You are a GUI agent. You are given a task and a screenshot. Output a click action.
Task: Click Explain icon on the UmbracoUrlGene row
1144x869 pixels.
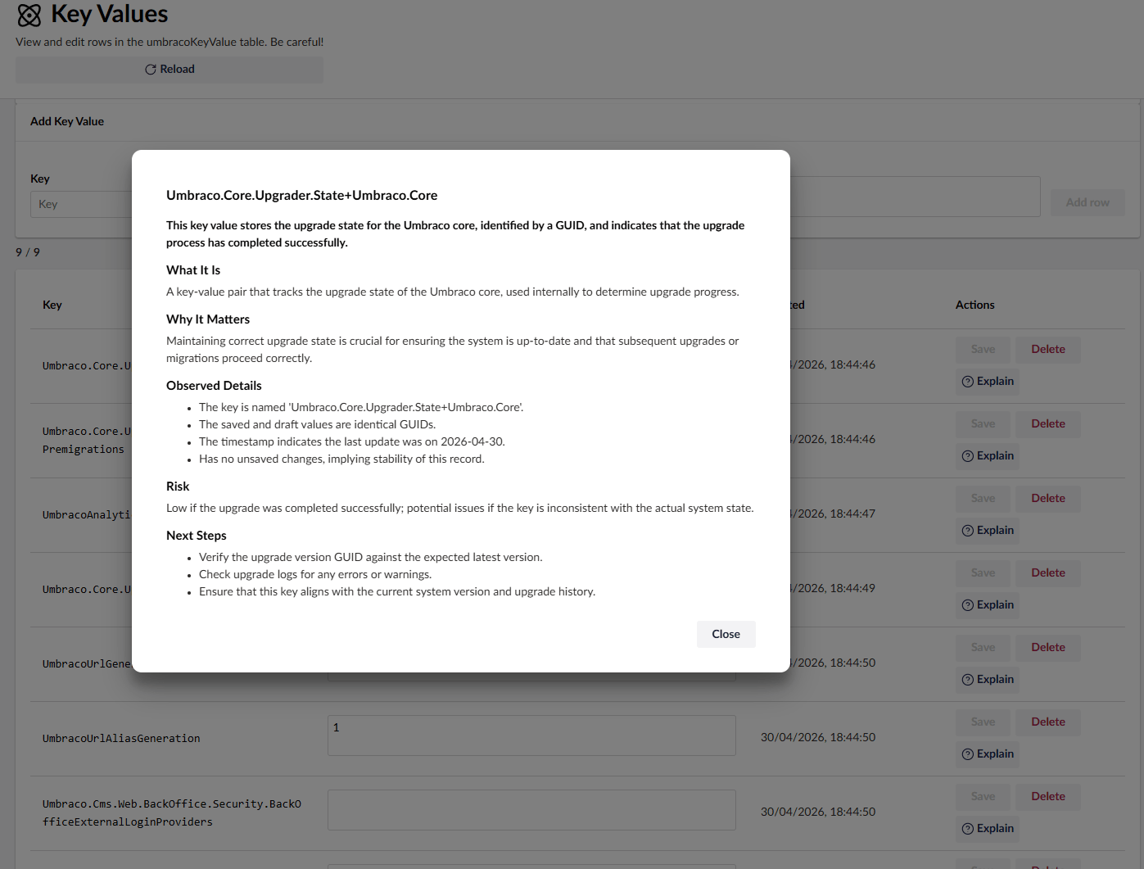click(x=967, y=680)
